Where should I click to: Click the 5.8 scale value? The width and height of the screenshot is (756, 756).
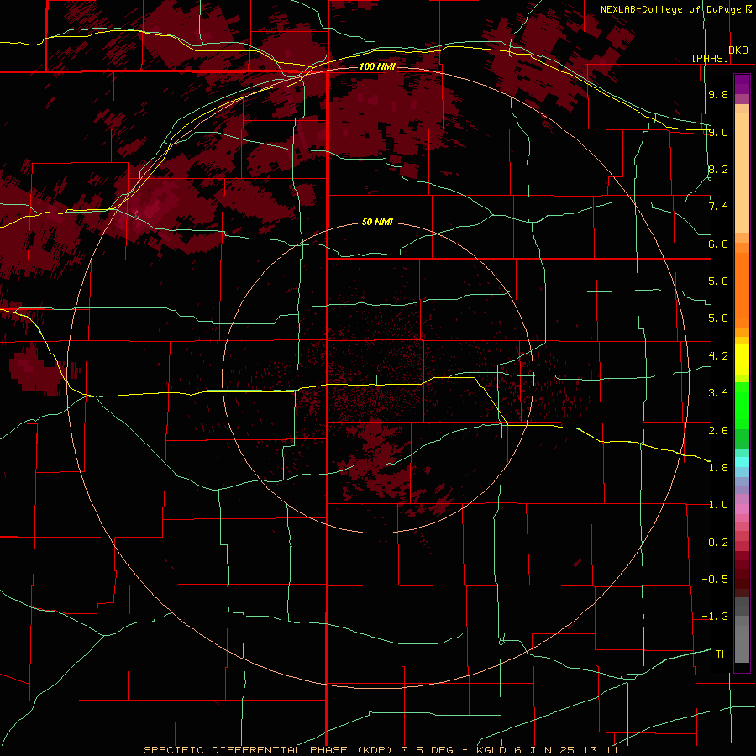pos(718,281)
